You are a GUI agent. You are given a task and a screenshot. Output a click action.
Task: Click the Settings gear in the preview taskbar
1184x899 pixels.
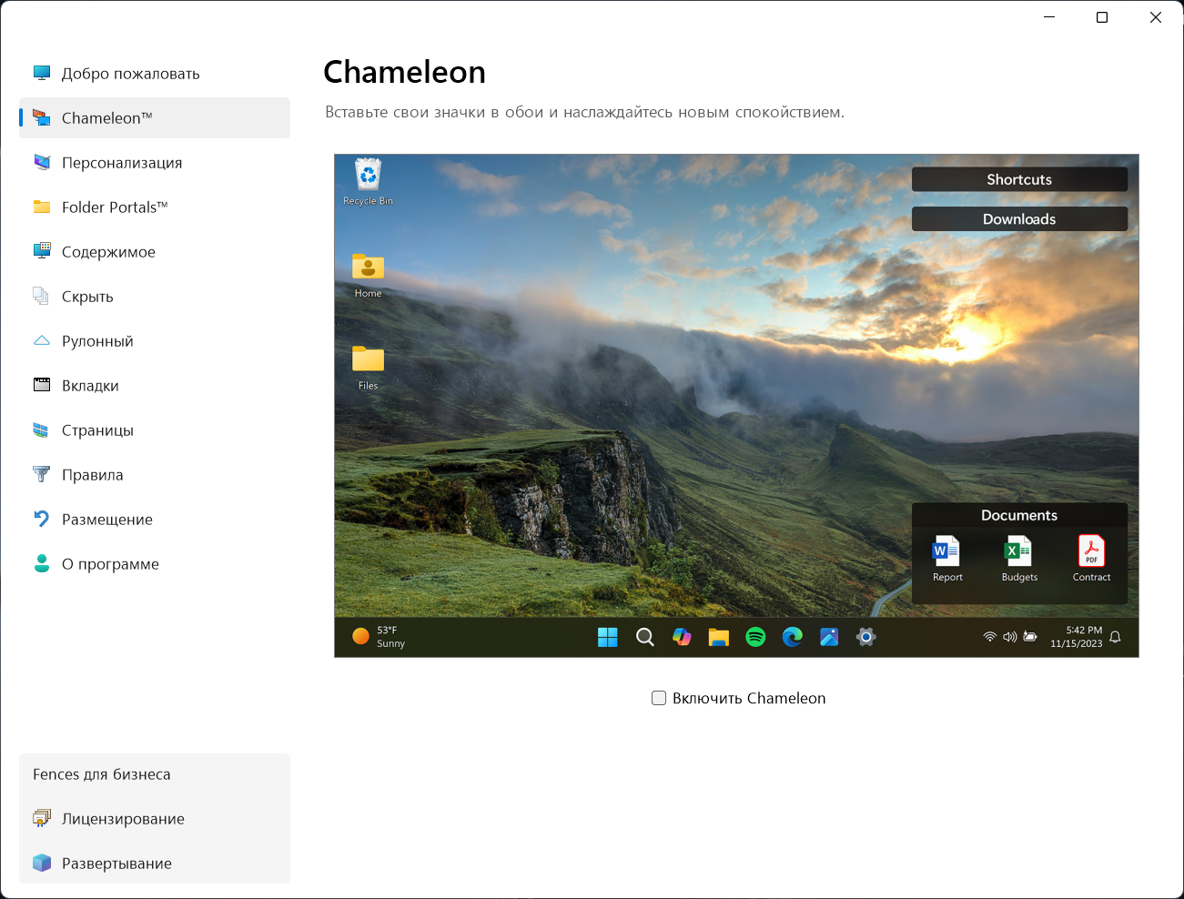click(x=866, y=637)
